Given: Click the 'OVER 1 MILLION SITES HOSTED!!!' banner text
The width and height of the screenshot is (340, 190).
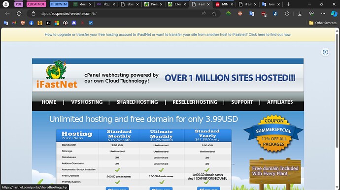Looking at the screenshot, I should 230,78.
